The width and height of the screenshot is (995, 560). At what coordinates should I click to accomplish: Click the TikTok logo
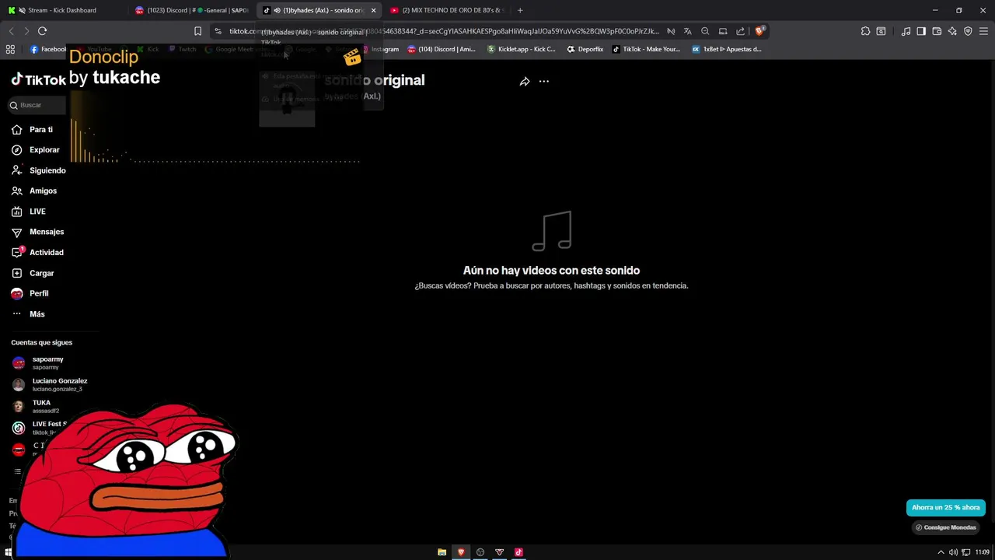click(x=38, y=79)
